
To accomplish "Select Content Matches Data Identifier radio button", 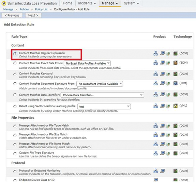I will point(15,95).
